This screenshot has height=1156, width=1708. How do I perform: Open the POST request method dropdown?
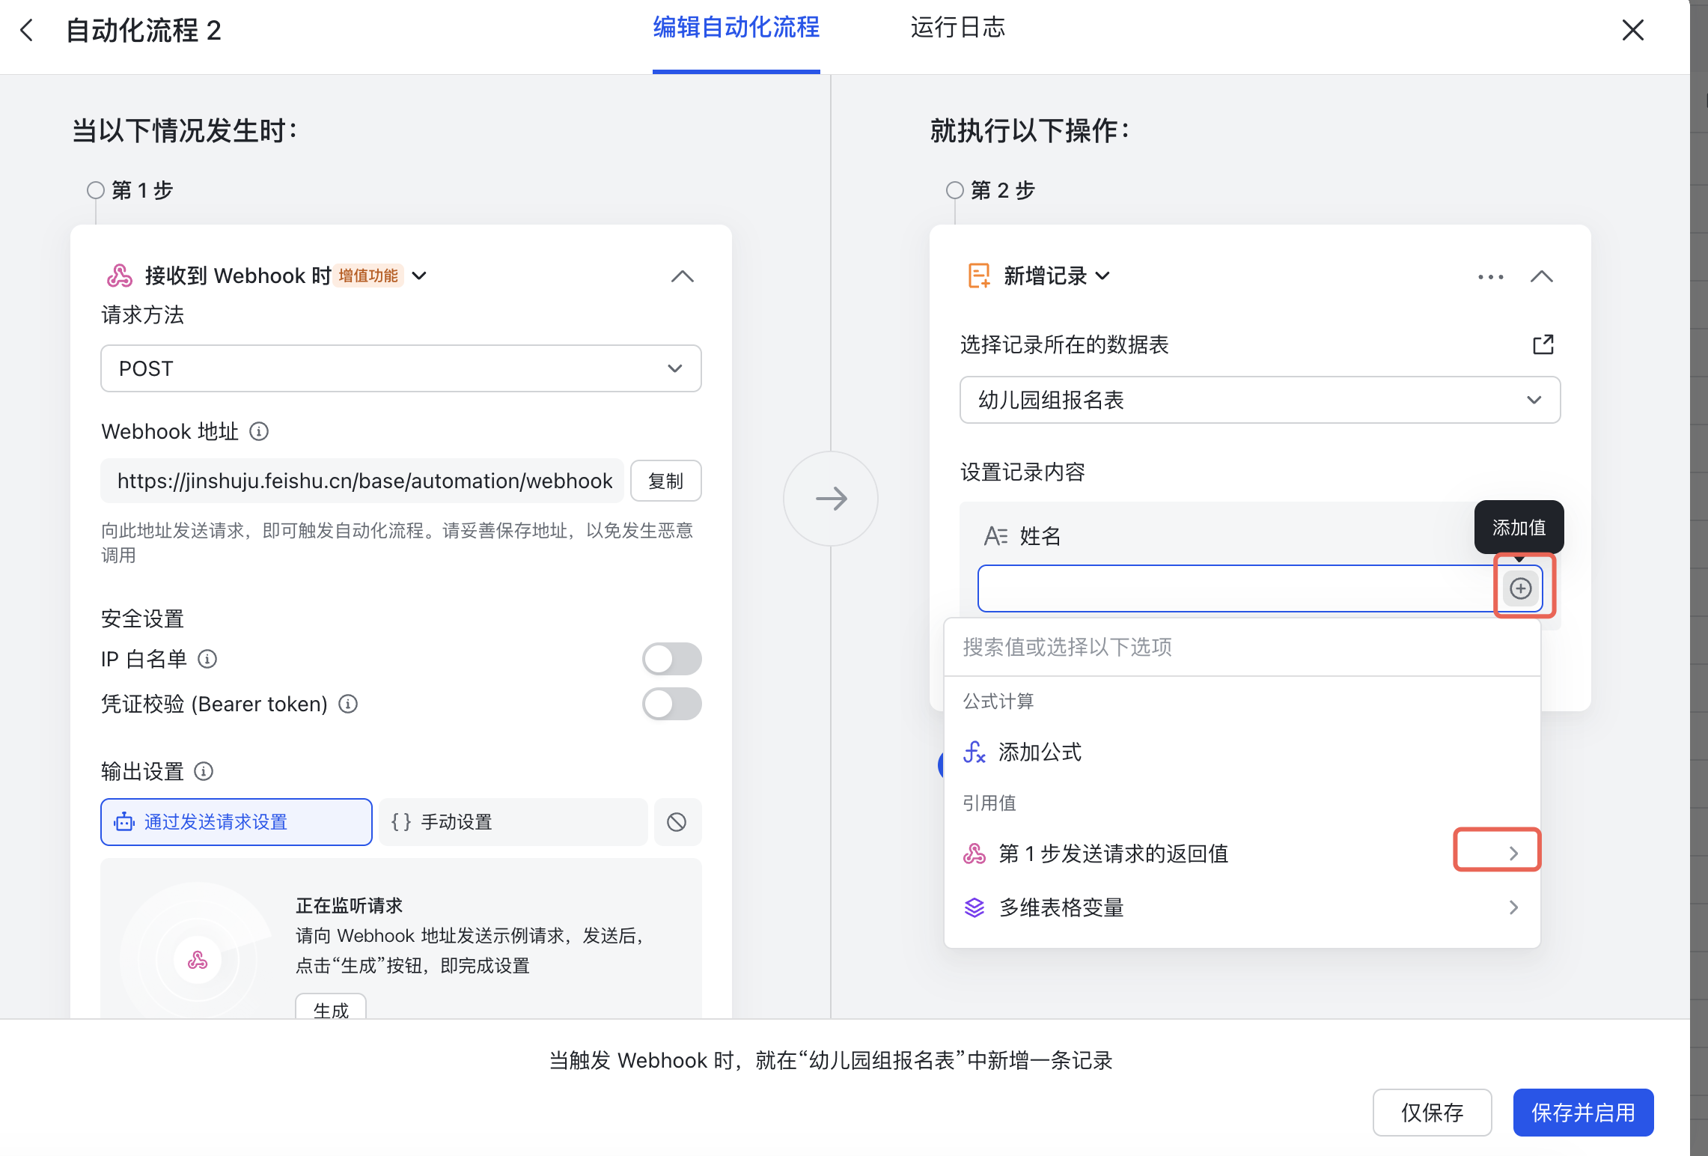[x=401, y=368]
